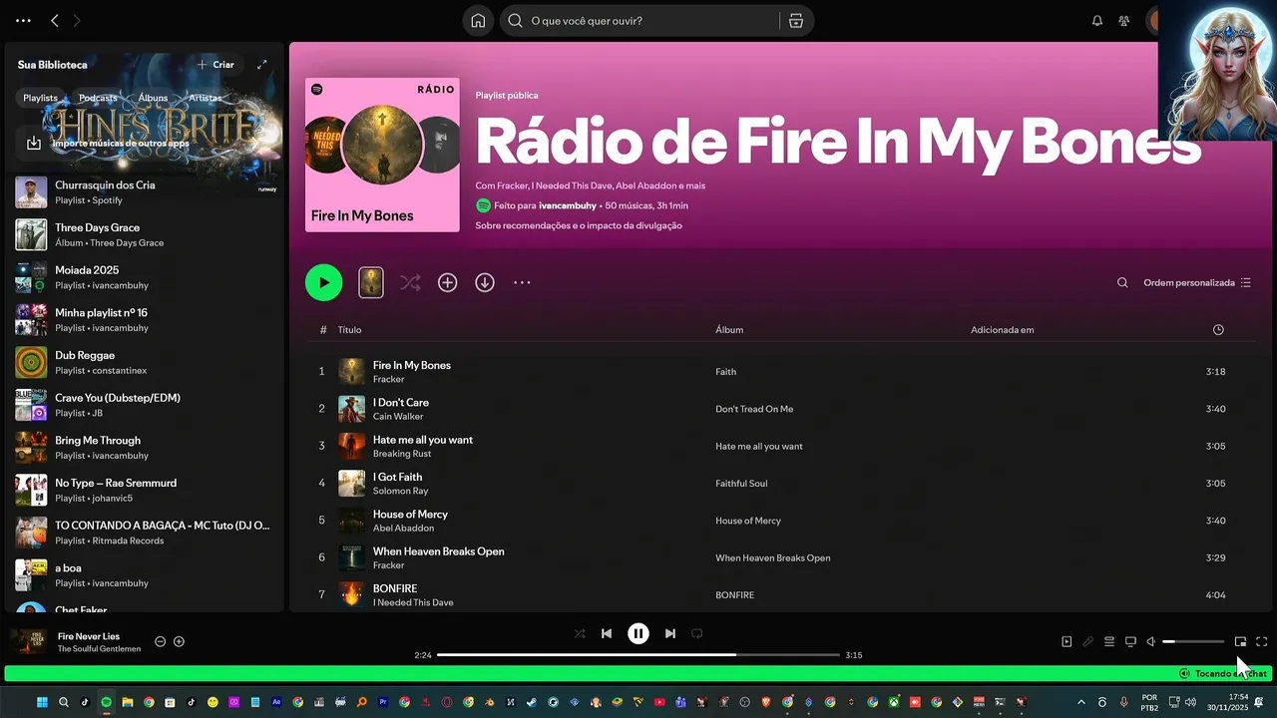1277x718 pixels.
Task: Open the playlist preview cover next to play
Action: (371, 283)
